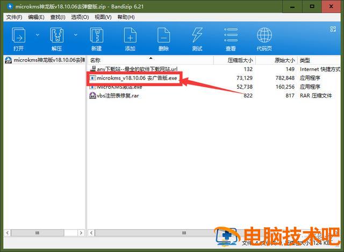This screenshot has height=252, width=344.
Task: Open the 选项(O) menu
Action: 80,17
